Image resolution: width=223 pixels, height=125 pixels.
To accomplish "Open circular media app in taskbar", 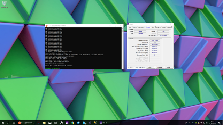I will point(61,123).
